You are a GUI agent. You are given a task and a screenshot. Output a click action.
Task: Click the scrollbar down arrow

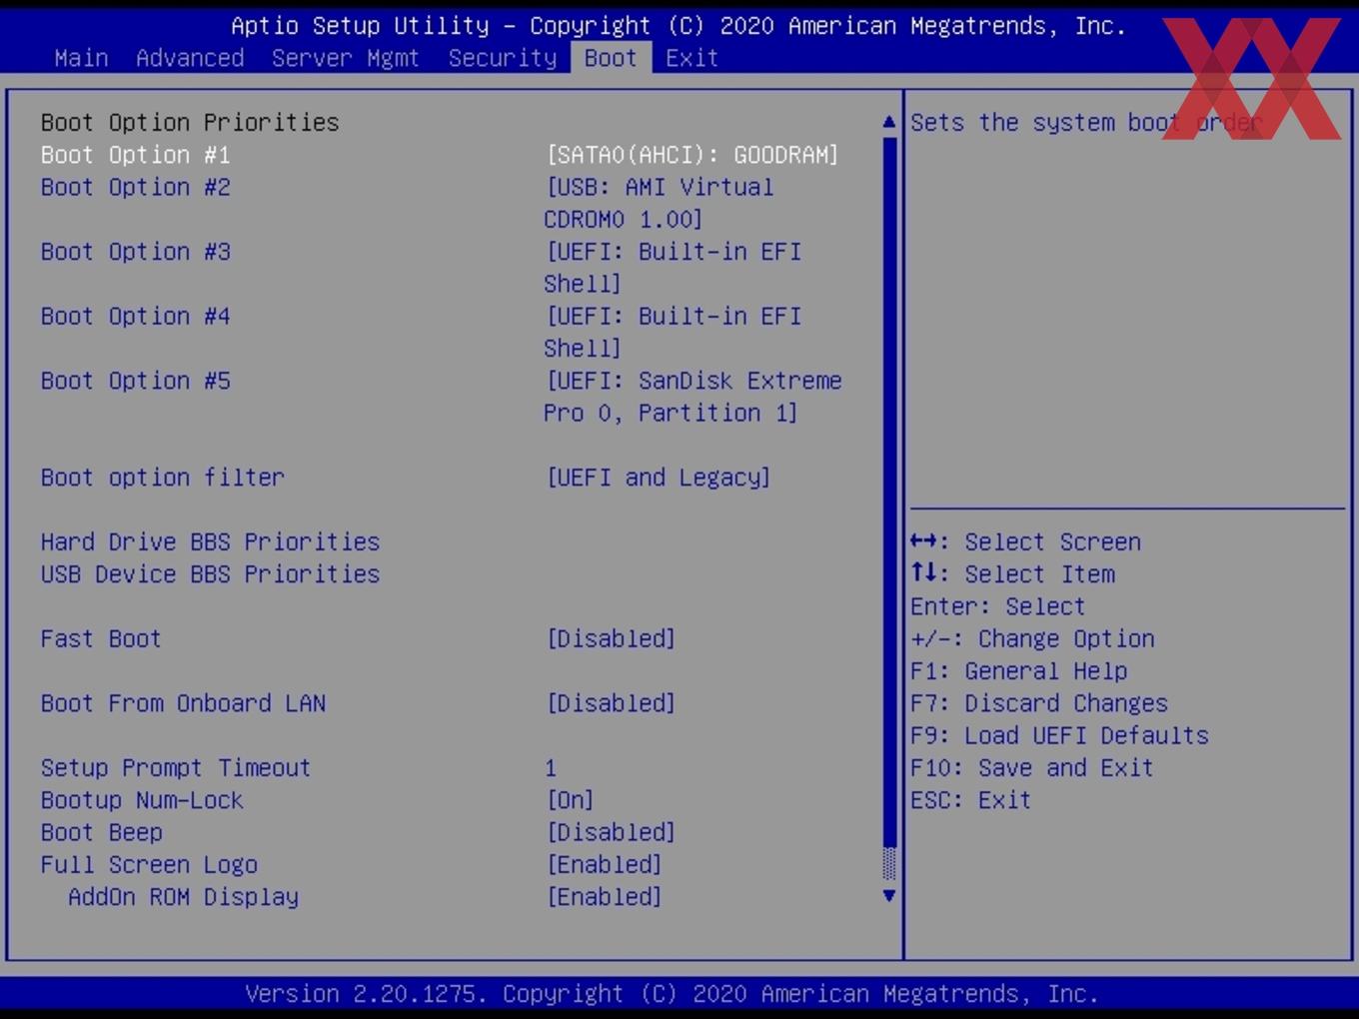(x=889, y=896)
